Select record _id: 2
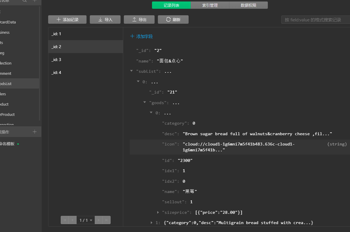 click(85, 47)
